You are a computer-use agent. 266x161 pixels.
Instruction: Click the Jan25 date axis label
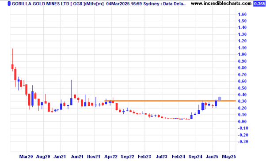pos(212,157)
